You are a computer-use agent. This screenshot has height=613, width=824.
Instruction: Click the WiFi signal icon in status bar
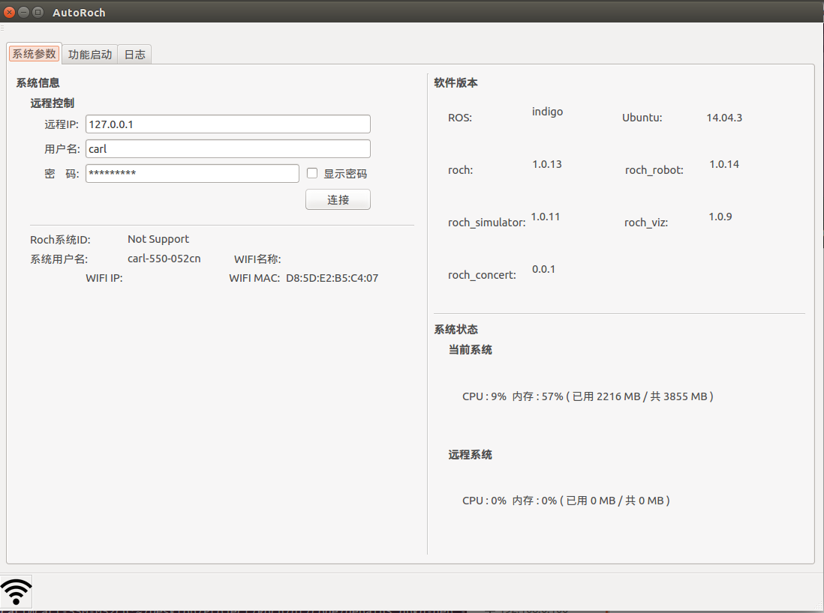17,591
